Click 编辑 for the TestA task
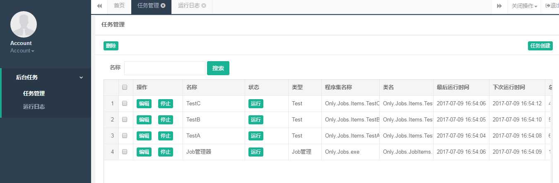The height and width of the screenshot is (183, 559). pyautogui.click(x=144, y=136)
